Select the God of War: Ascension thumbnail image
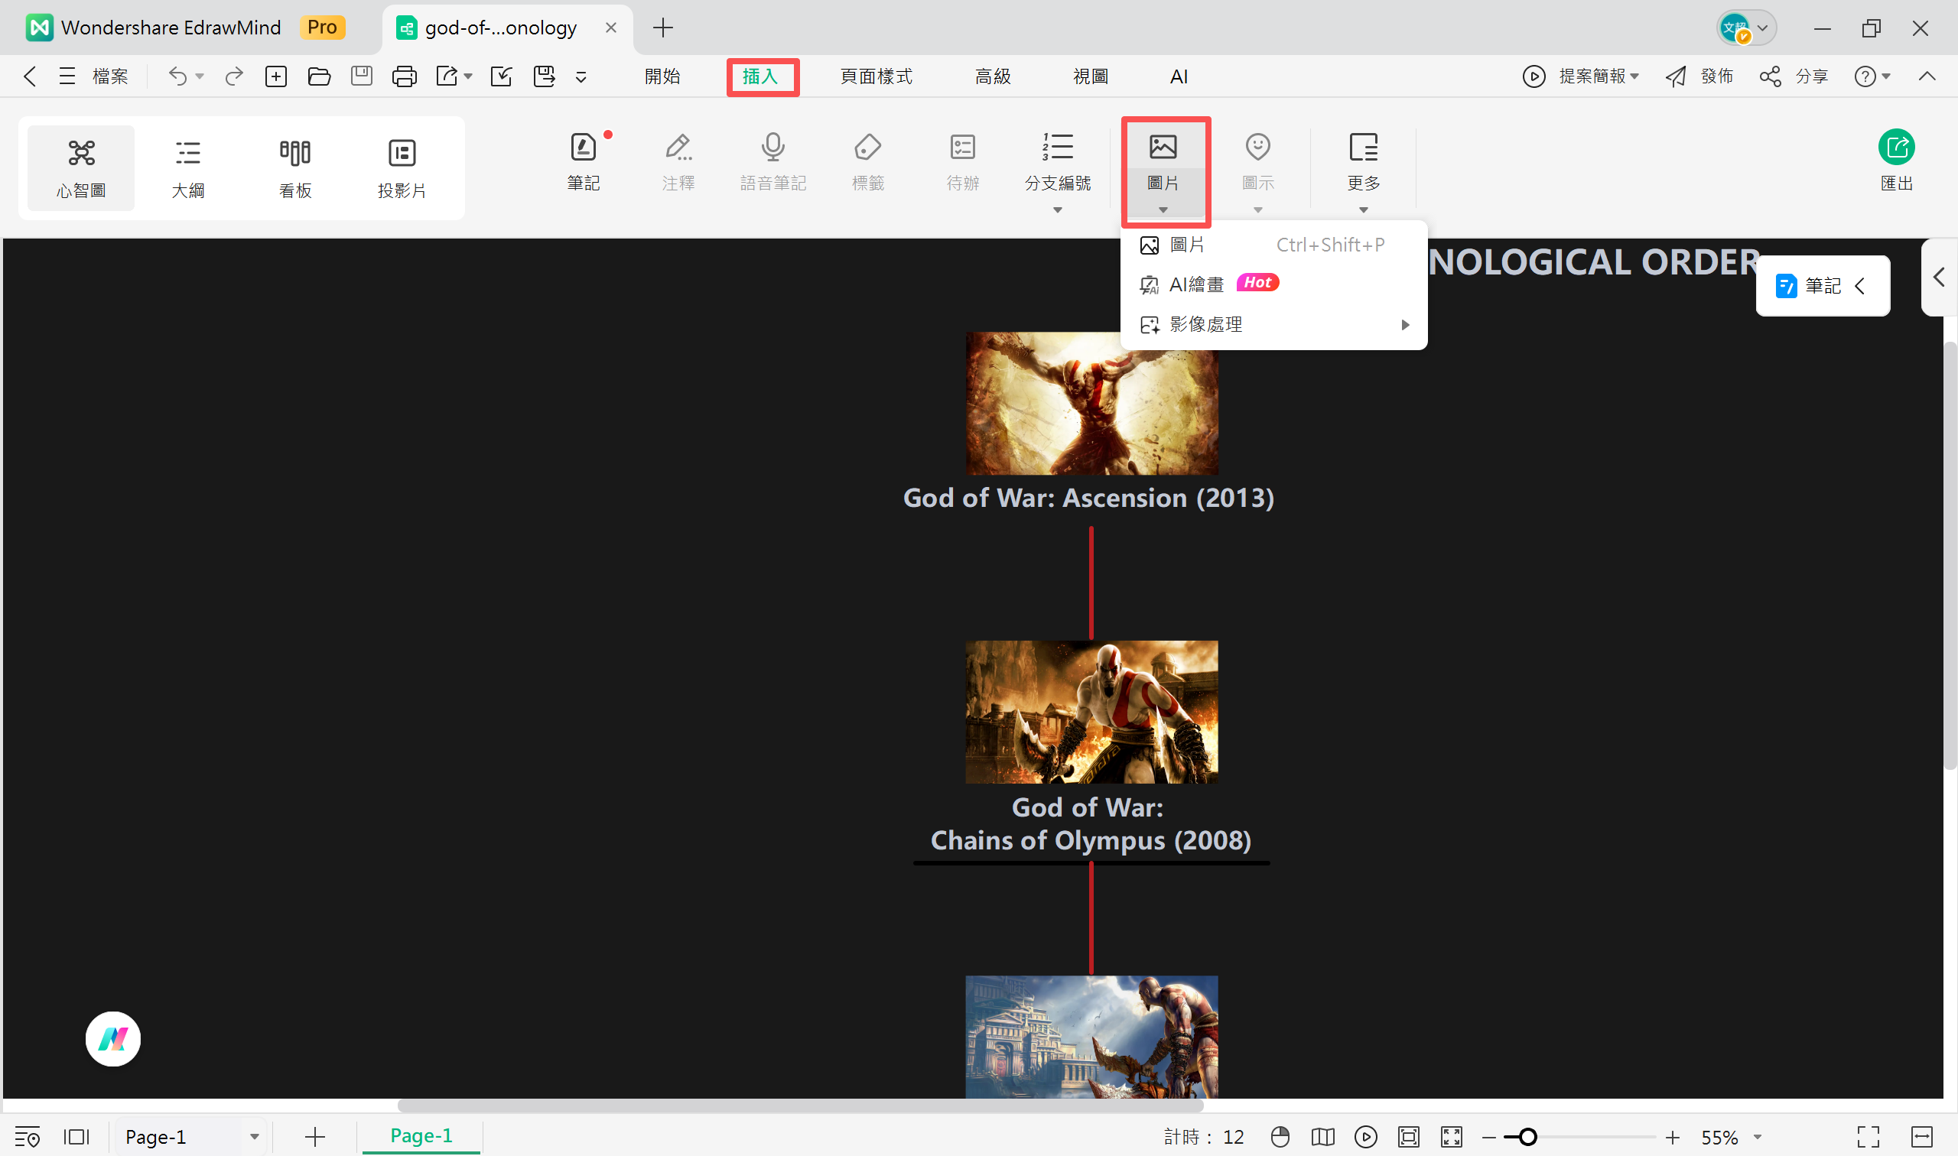 coord(1091,403)
